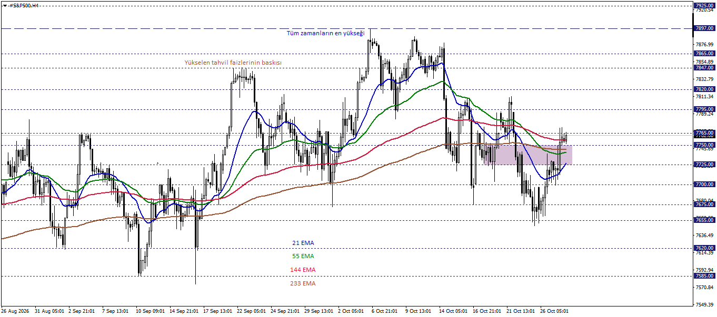717x317 pixels.
Task: Click the 26 Aug 2026 date on time axis
Action: click(x=16, y=311)
